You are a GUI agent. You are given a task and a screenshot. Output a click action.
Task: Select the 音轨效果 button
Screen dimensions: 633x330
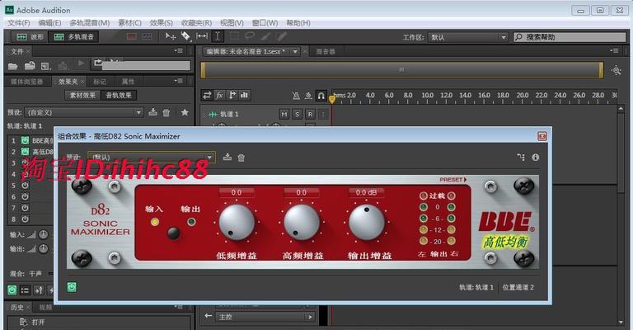(x=119, y=96)
